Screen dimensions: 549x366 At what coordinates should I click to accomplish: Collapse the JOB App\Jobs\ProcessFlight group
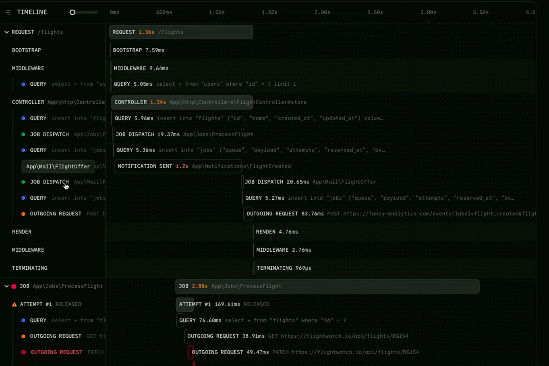point(6,286)
